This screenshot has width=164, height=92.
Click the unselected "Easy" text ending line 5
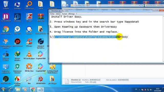pos(125,37)
